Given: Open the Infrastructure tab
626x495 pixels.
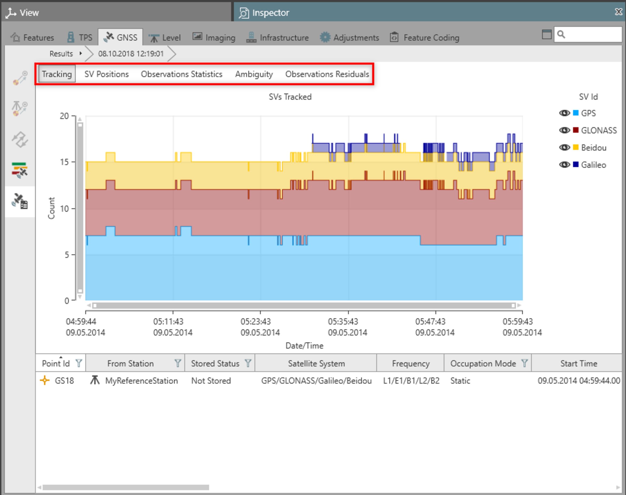Looking at the screenshot, I should pyautogui.click(x=277, y=37).
